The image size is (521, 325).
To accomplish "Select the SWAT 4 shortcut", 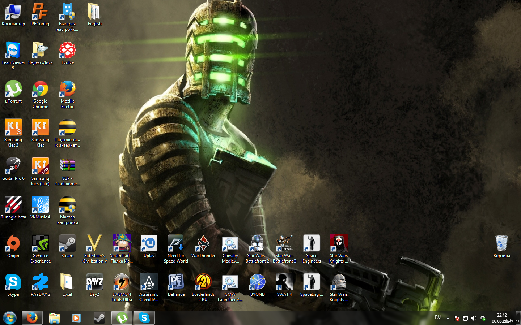I will click(x=284, y=285).
